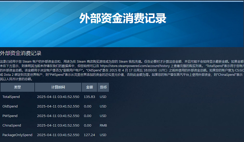Click the store.steampowered.com account history URL
244x142 pixels.
pos(135,66)
